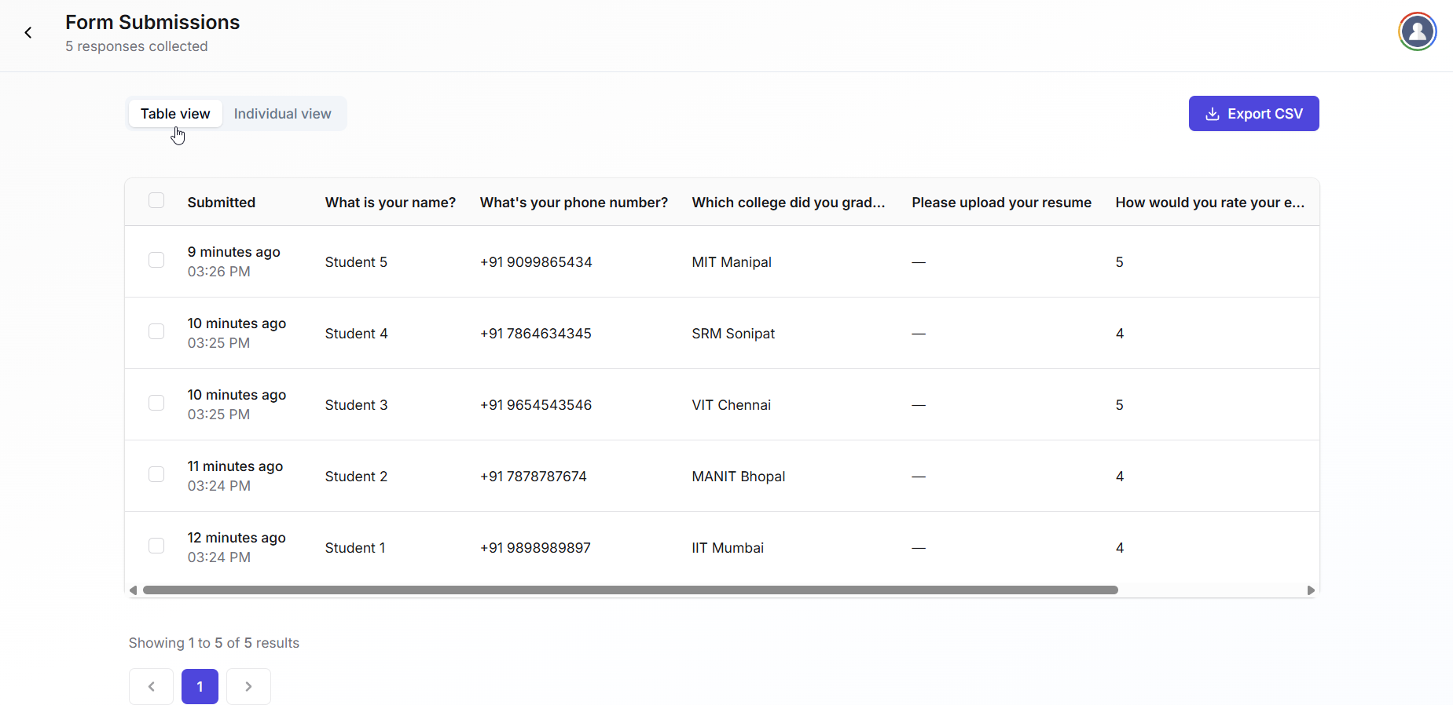Open the user profile avatar
This screenshot has height=705, width=1453.
[1417, 31]
